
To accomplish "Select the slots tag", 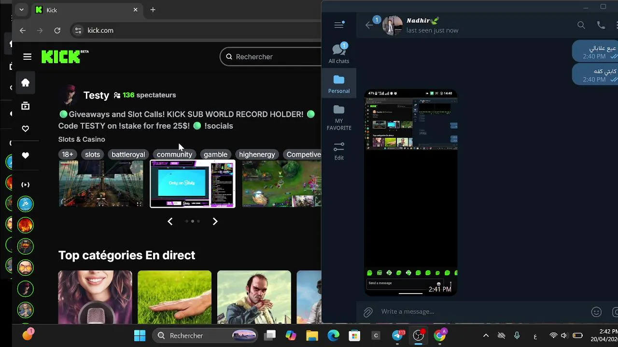I will (x=92, y=154).
